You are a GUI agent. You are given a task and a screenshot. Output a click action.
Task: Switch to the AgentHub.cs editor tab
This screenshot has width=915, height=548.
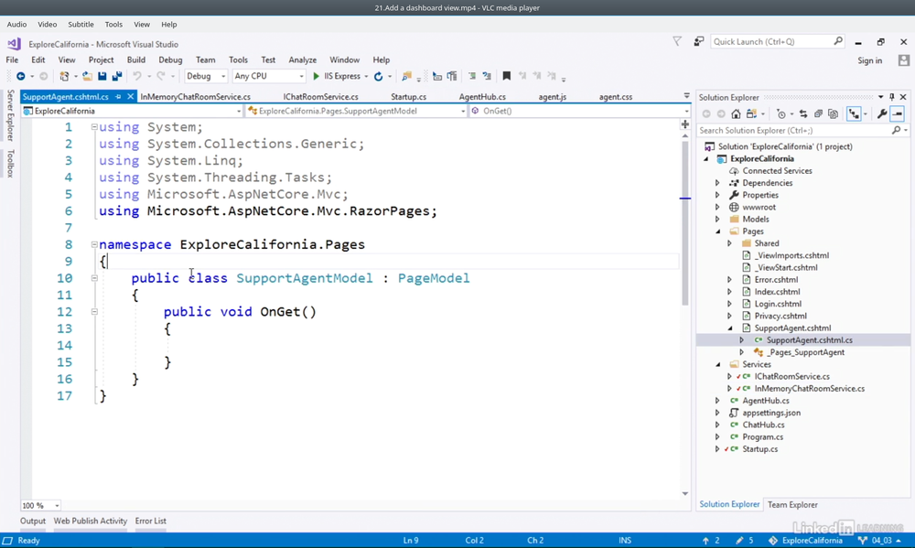[482, 97]
